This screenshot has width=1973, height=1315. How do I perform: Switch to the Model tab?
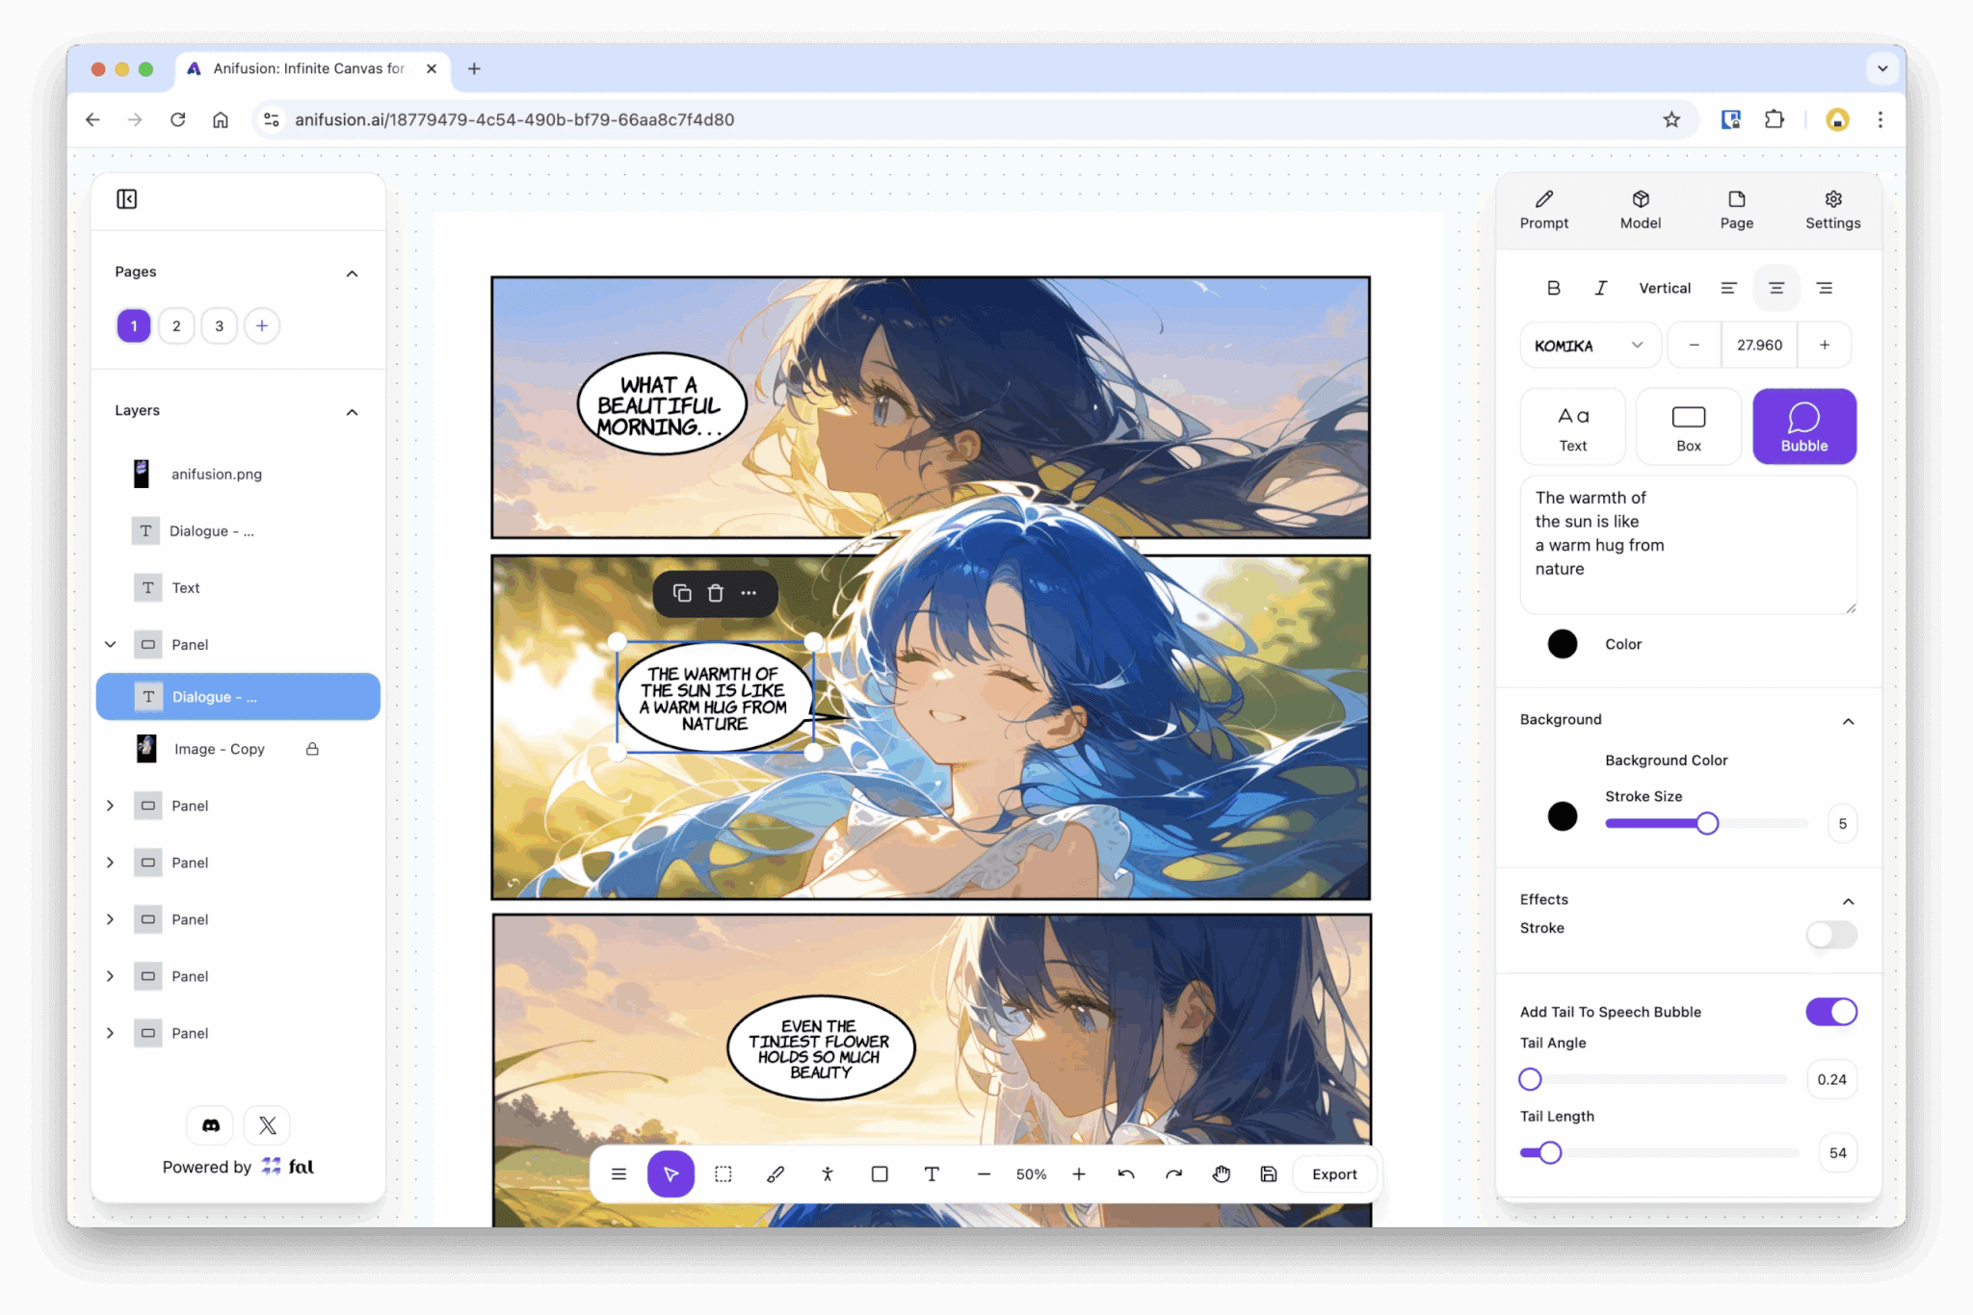tap(1640, 209)
